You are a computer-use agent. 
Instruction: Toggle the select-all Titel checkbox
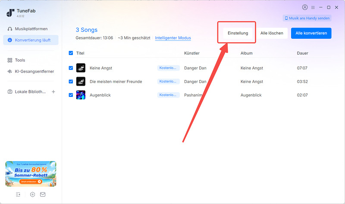71,53
